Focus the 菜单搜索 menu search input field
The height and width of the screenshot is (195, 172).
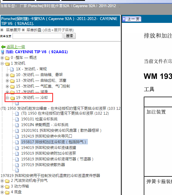pos(37,36)
